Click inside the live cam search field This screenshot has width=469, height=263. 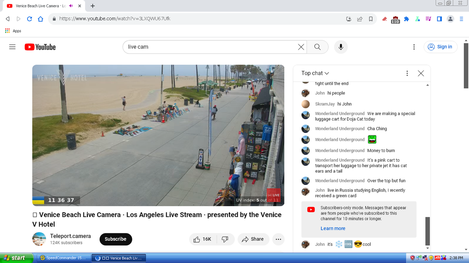point(209,47)
